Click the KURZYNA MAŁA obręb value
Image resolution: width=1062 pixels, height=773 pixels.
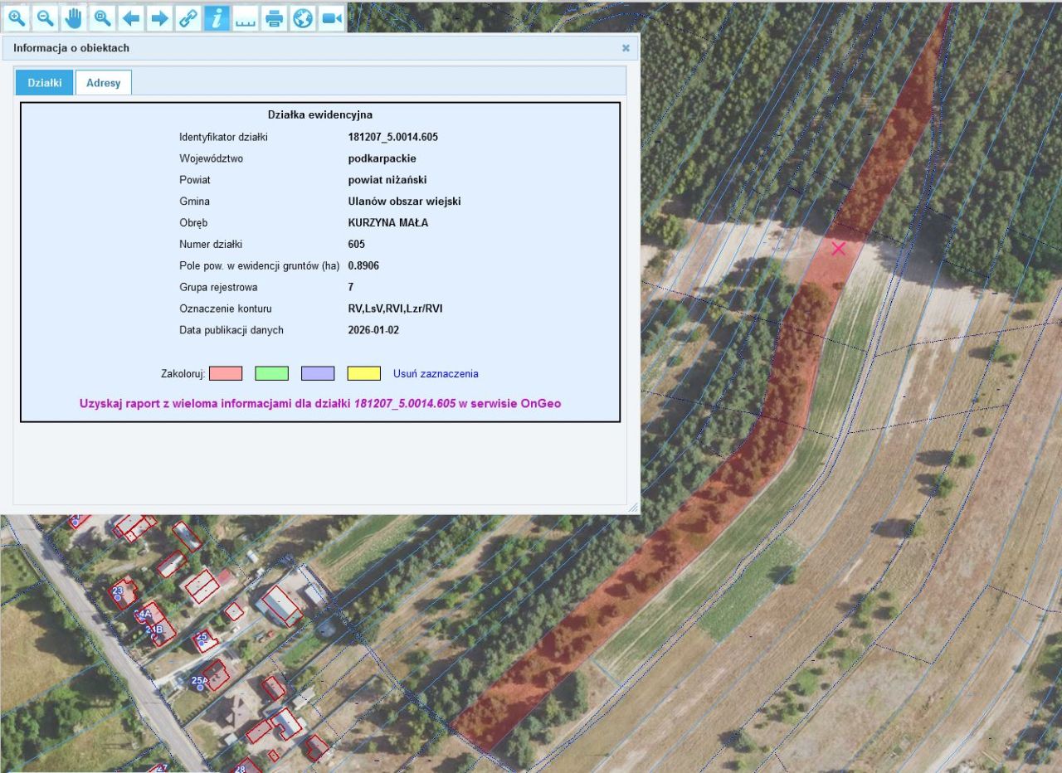coord(388,223)
